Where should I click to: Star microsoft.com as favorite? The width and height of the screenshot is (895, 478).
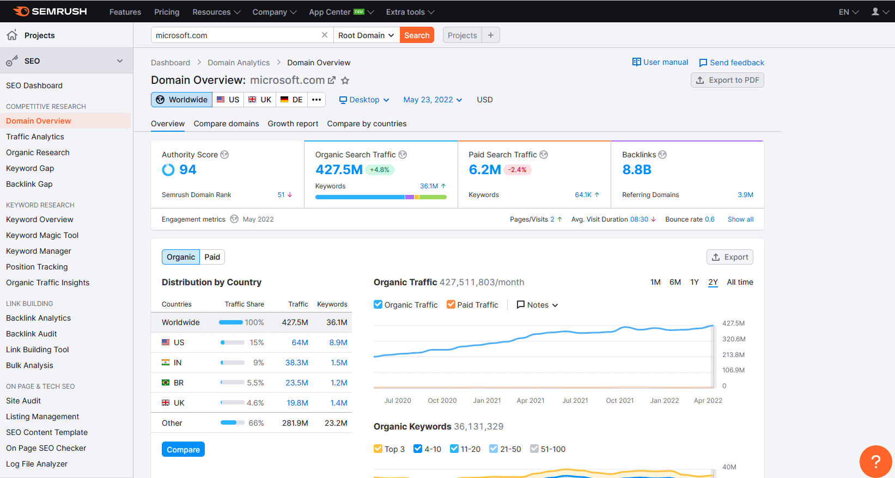(345, 81)
